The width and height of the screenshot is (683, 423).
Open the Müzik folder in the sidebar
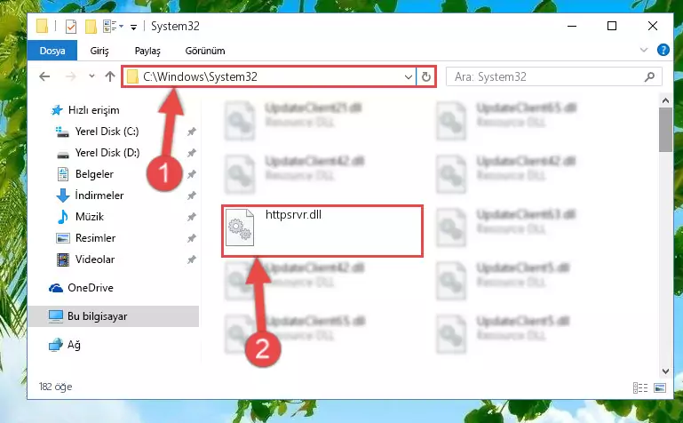point(90,217)
